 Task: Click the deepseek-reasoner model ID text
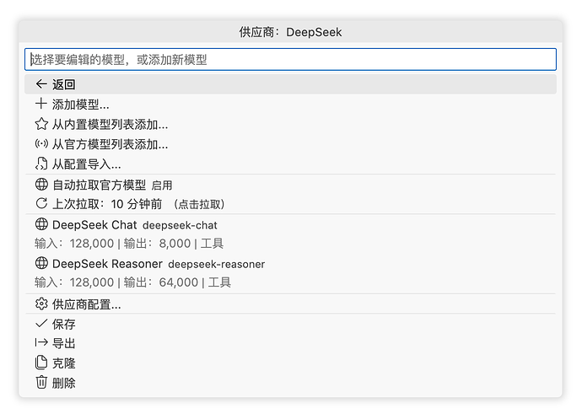[217, 264]
